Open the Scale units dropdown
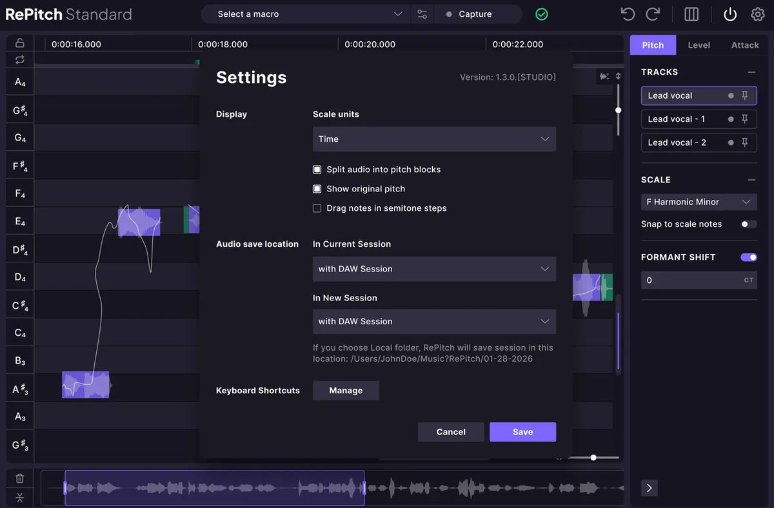 [433, 139]
